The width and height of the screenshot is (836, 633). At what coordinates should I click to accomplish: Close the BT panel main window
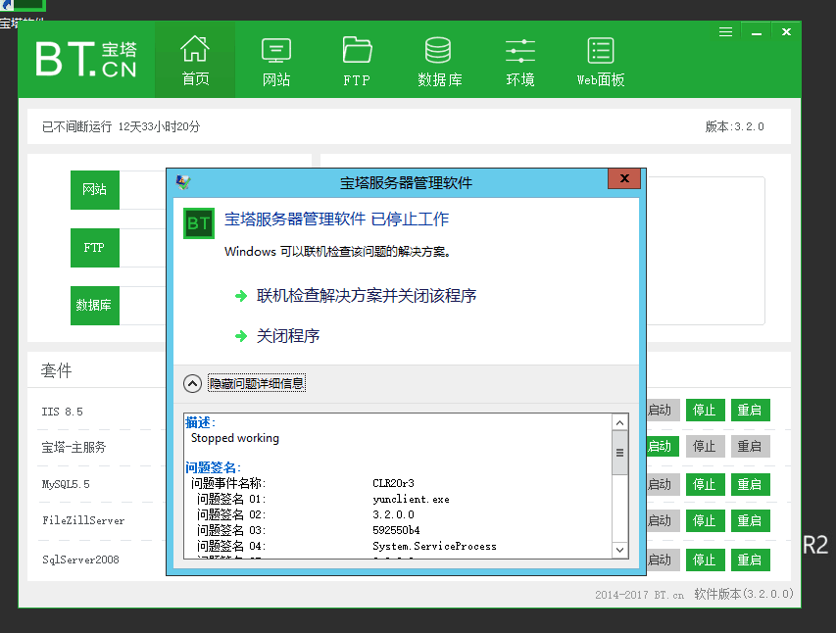tap(786, 32)
